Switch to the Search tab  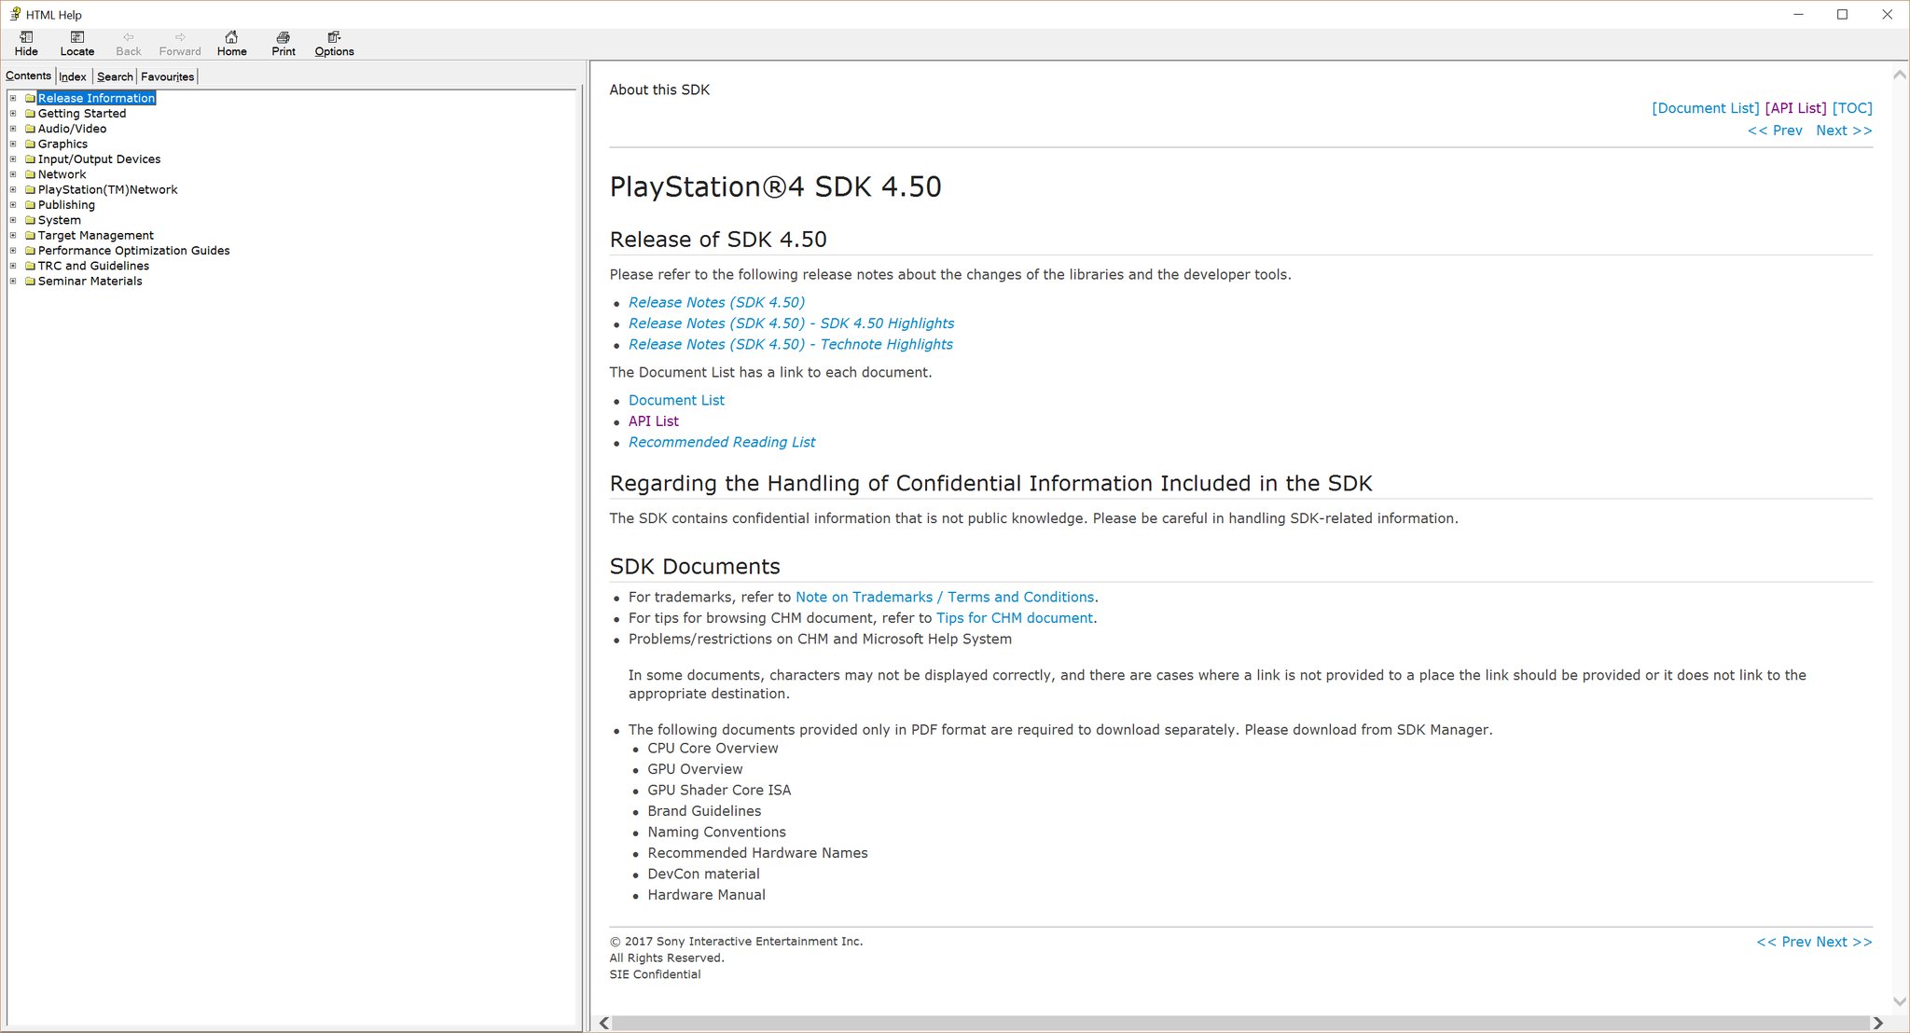(x=115, y=76)
